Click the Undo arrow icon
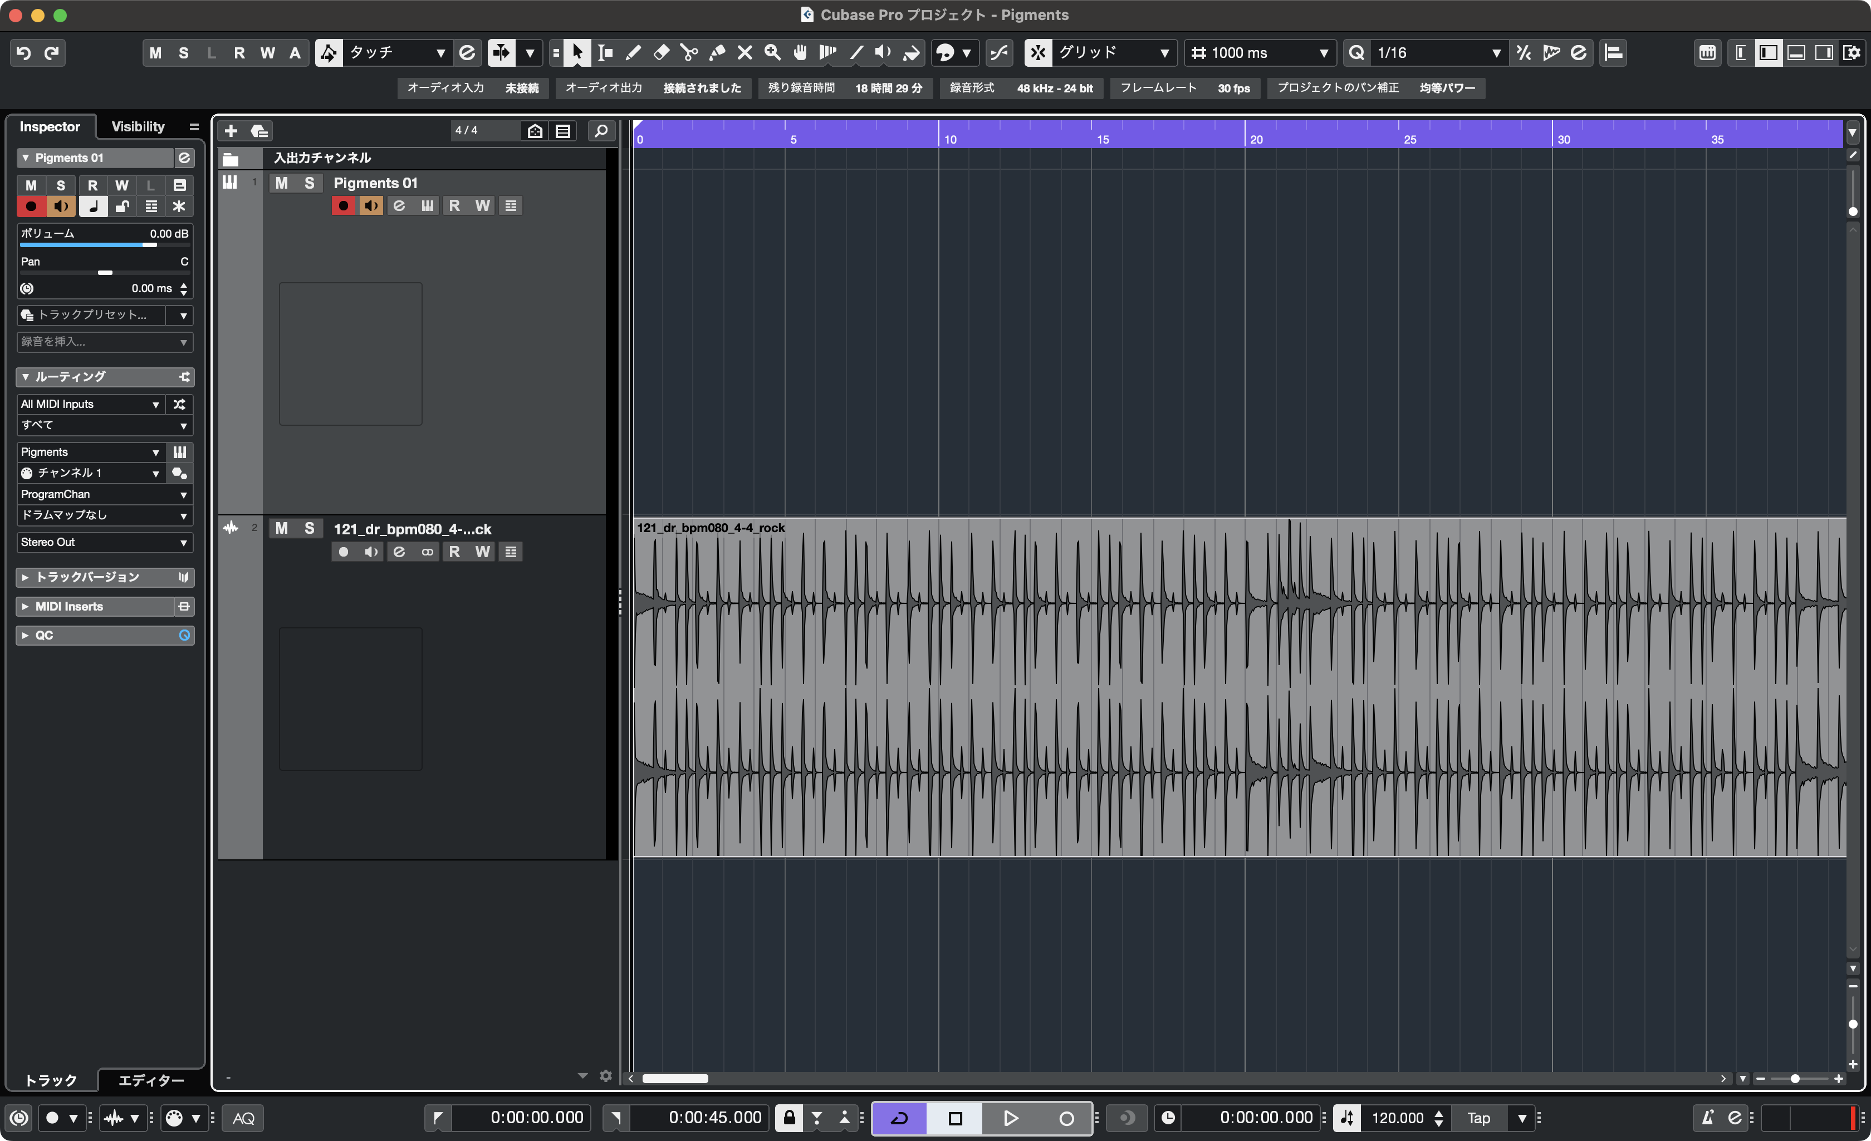1871x1141 pixels. (x=23, y=52)
